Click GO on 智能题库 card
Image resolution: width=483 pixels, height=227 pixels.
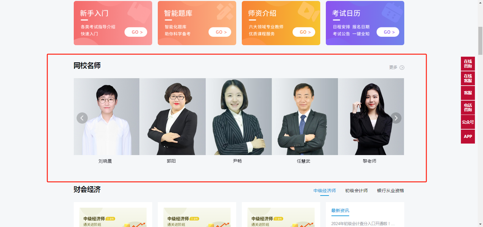tap(220, 32)
